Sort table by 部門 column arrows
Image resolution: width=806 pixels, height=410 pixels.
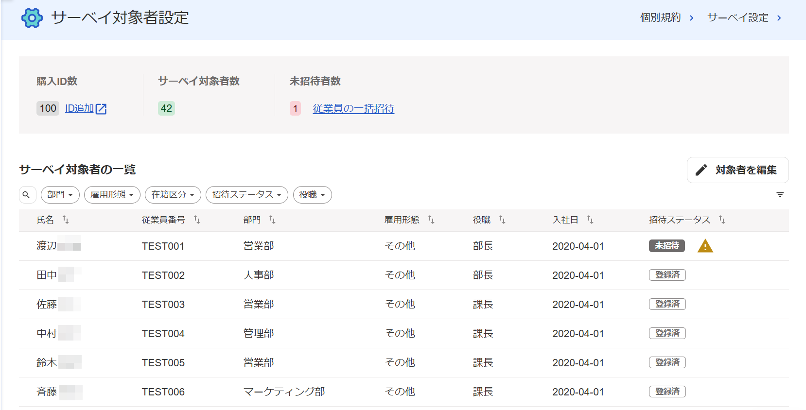click(272, 220)
